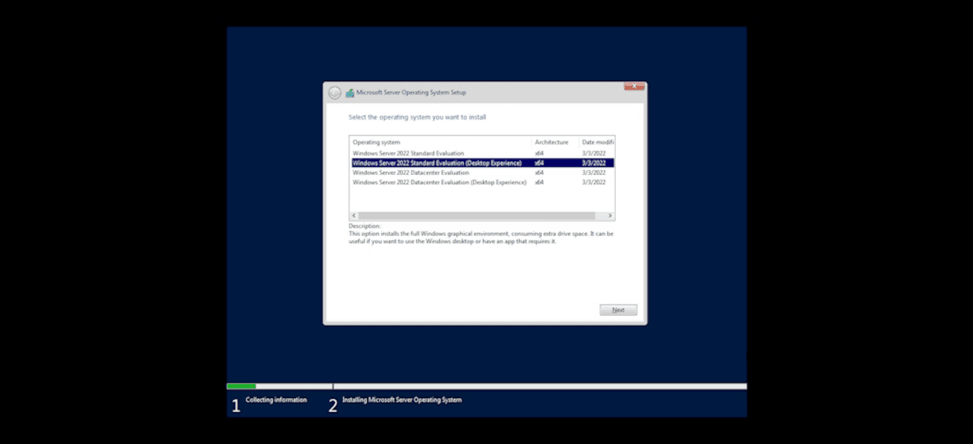The height and width of the screenshot is (444, 973).
Task: Select Windows Server 2022 Datacenter Evaluation row
Action: 482,173
